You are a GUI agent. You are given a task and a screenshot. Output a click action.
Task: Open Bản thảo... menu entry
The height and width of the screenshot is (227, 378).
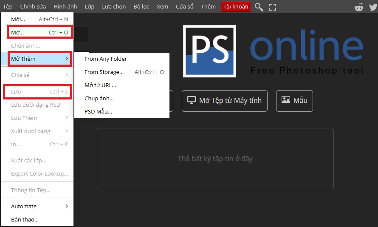pyautogui.click(x=37, y=219)
